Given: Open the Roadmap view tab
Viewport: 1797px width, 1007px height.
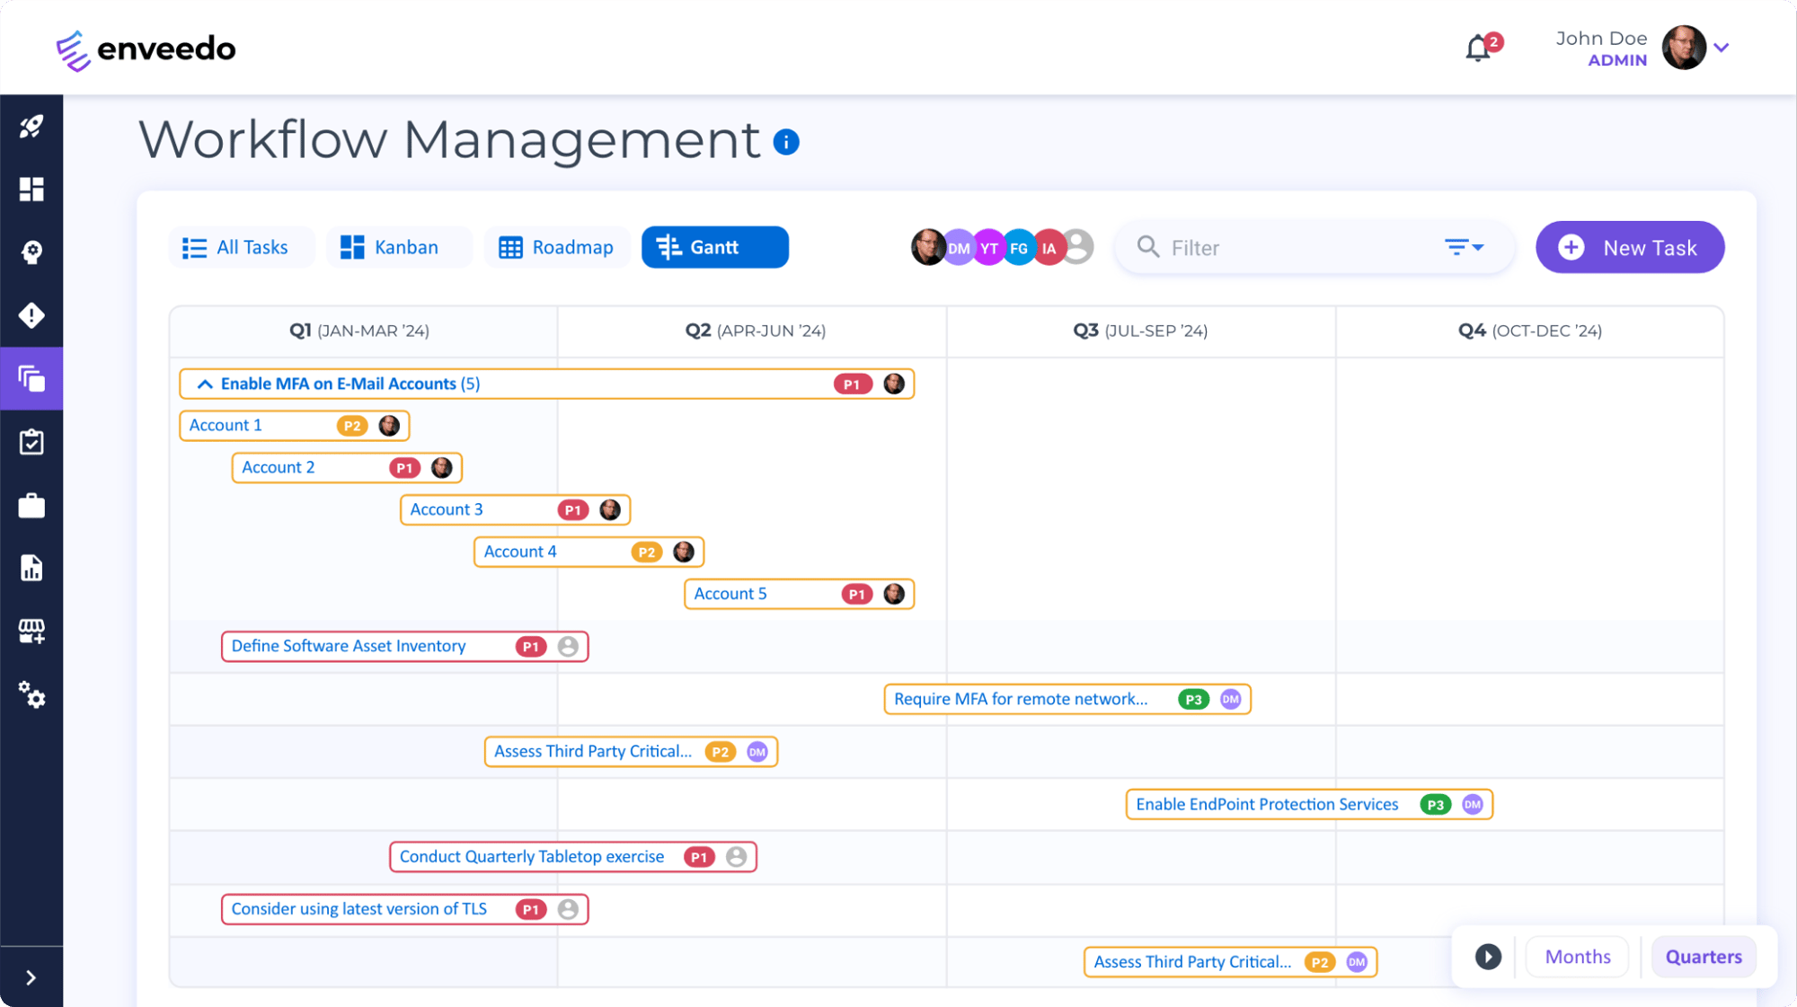Looking at the screenshot, I should point(557,247).
